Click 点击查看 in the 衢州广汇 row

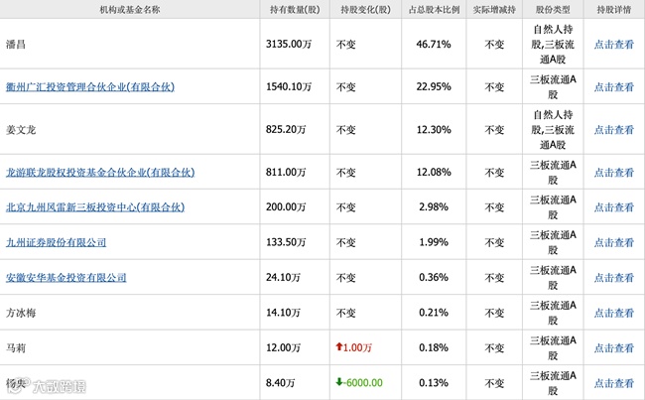coord(613,86)
